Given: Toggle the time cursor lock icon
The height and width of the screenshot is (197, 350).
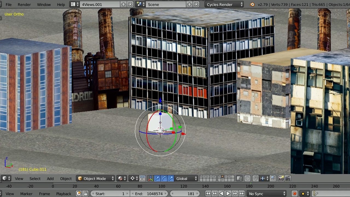Looking at the screenshot, I should coord(86,194).
